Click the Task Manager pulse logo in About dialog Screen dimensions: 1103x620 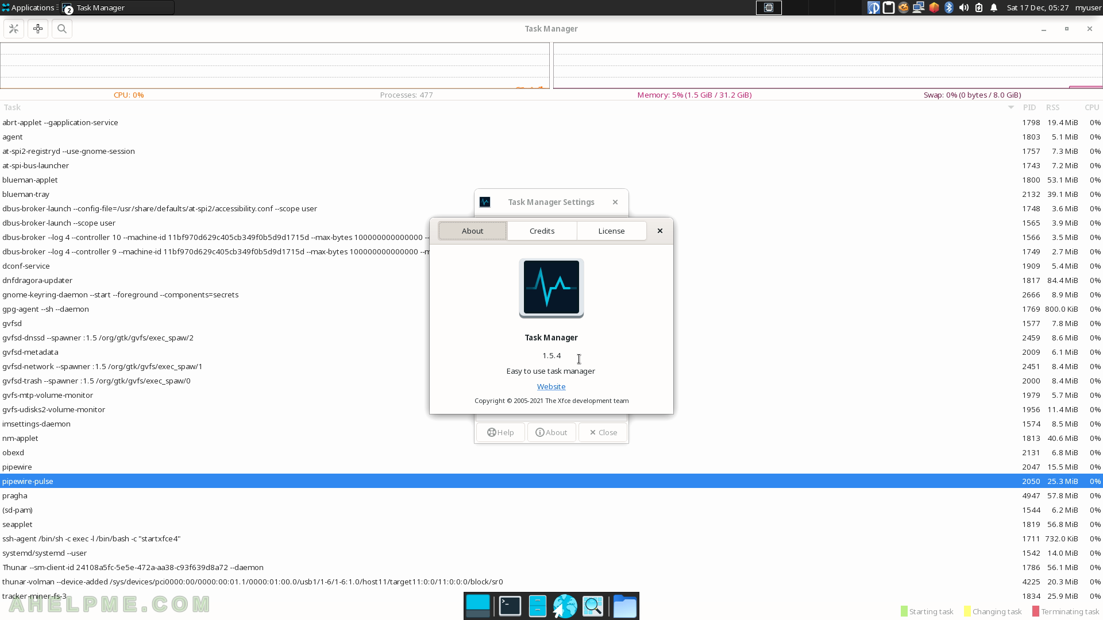point(551,288)
